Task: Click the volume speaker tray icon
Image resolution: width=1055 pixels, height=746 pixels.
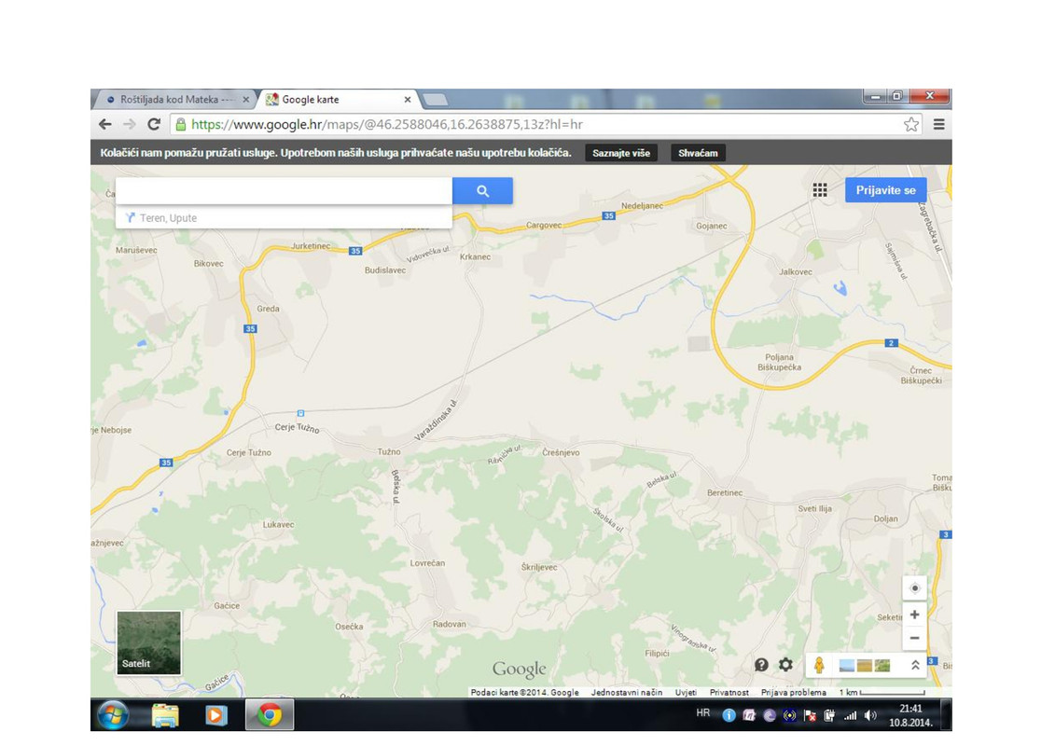Action: point(870,716)
